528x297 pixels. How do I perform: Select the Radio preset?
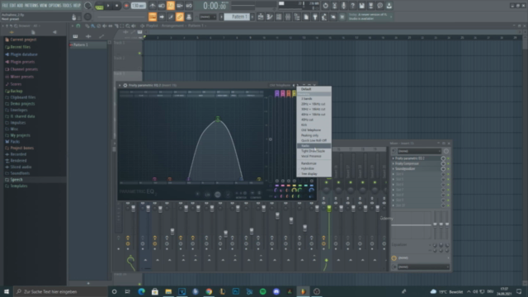click(313, 146)
